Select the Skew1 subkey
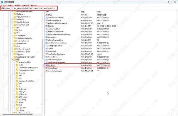178x116 pixels. (21, 102)
